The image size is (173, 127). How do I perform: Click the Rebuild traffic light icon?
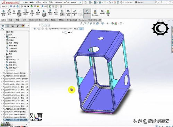pyautogui.click(x=115, y=2)
